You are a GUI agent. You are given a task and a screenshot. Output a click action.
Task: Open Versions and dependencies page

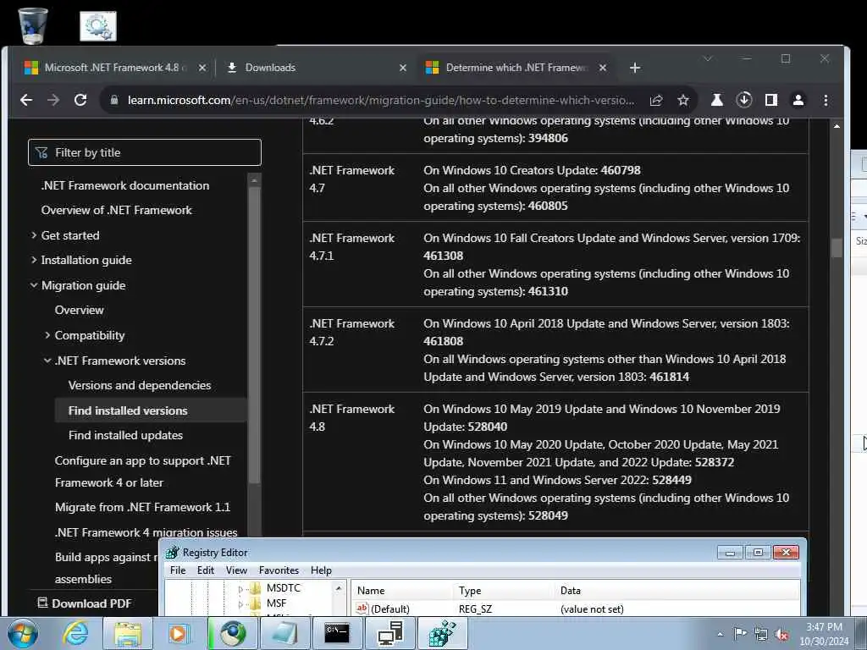pos(140,385)
